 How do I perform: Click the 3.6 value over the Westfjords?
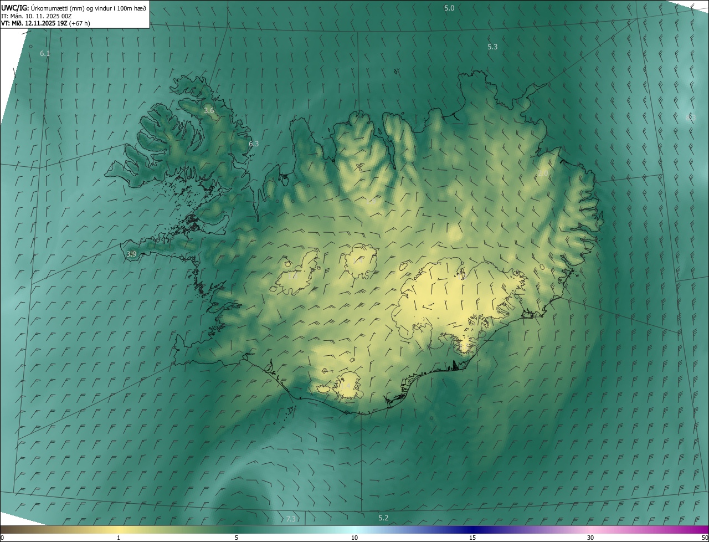click(x=209, y=111)
